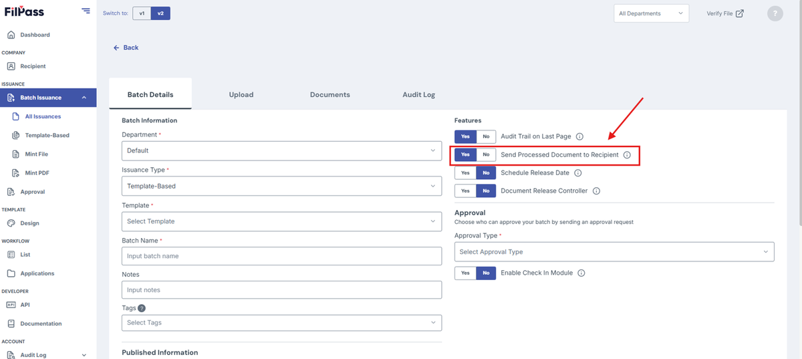
Task: Click the Mint PDF icon
Action: click(16, 172)
